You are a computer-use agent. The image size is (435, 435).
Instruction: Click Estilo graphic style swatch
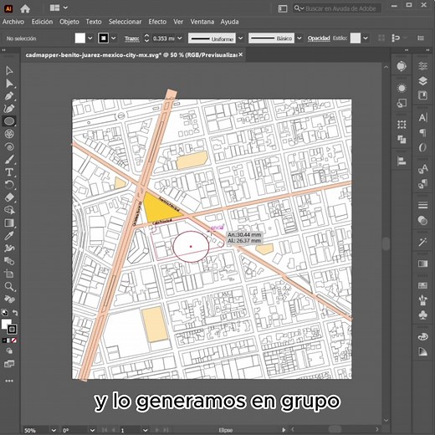(x=356, y=38)
